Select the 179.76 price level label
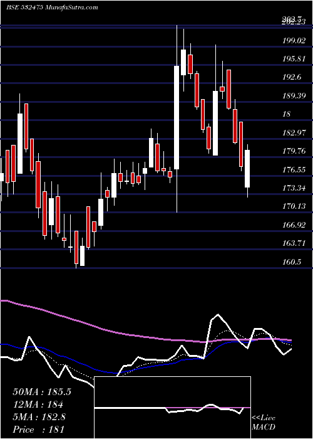 click(294, 151)
